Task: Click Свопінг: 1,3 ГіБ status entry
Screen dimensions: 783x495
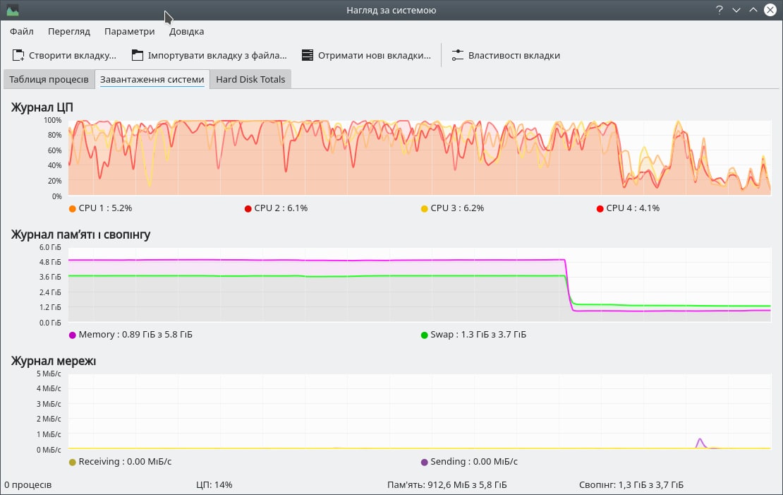Action: 631,484
